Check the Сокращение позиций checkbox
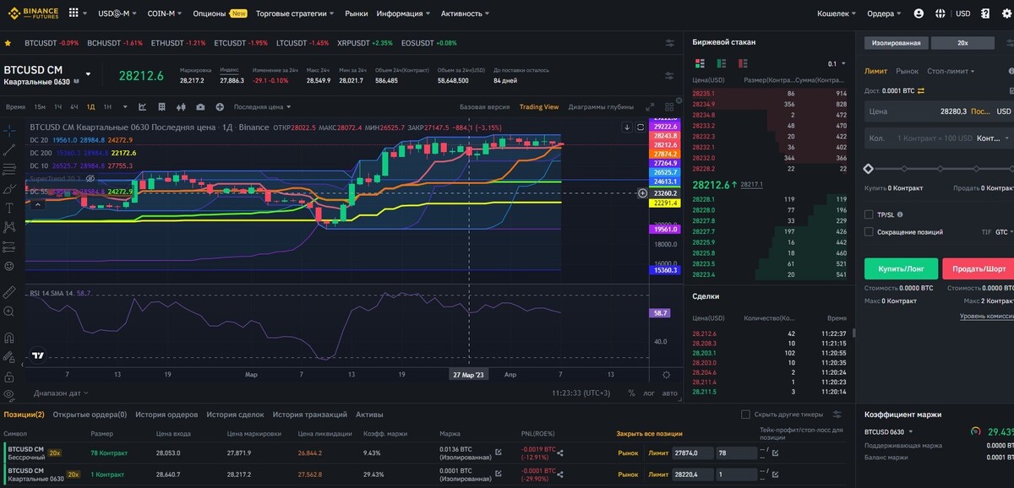This screenshot has width=1014, height=488. (x=870, y=231)
